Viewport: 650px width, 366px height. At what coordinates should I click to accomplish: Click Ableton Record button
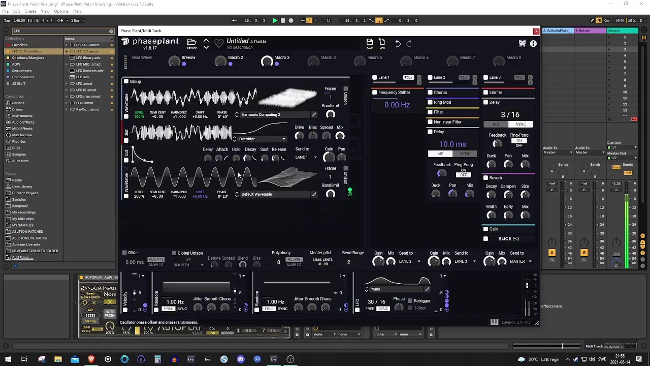tap(291, 20)
